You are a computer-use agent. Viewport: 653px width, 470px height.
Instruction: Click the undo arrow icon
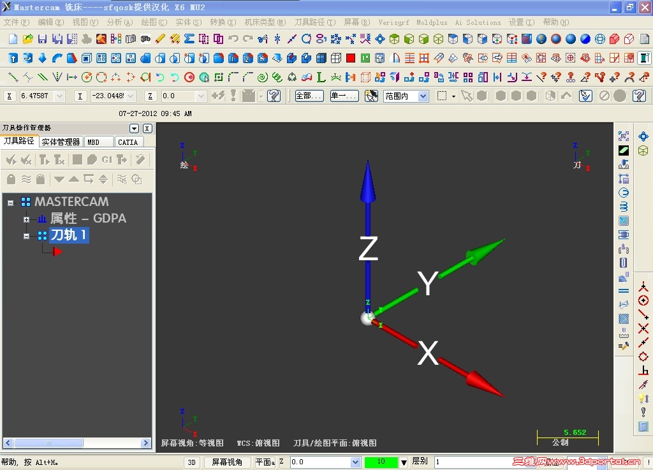[x=233, y=39]
